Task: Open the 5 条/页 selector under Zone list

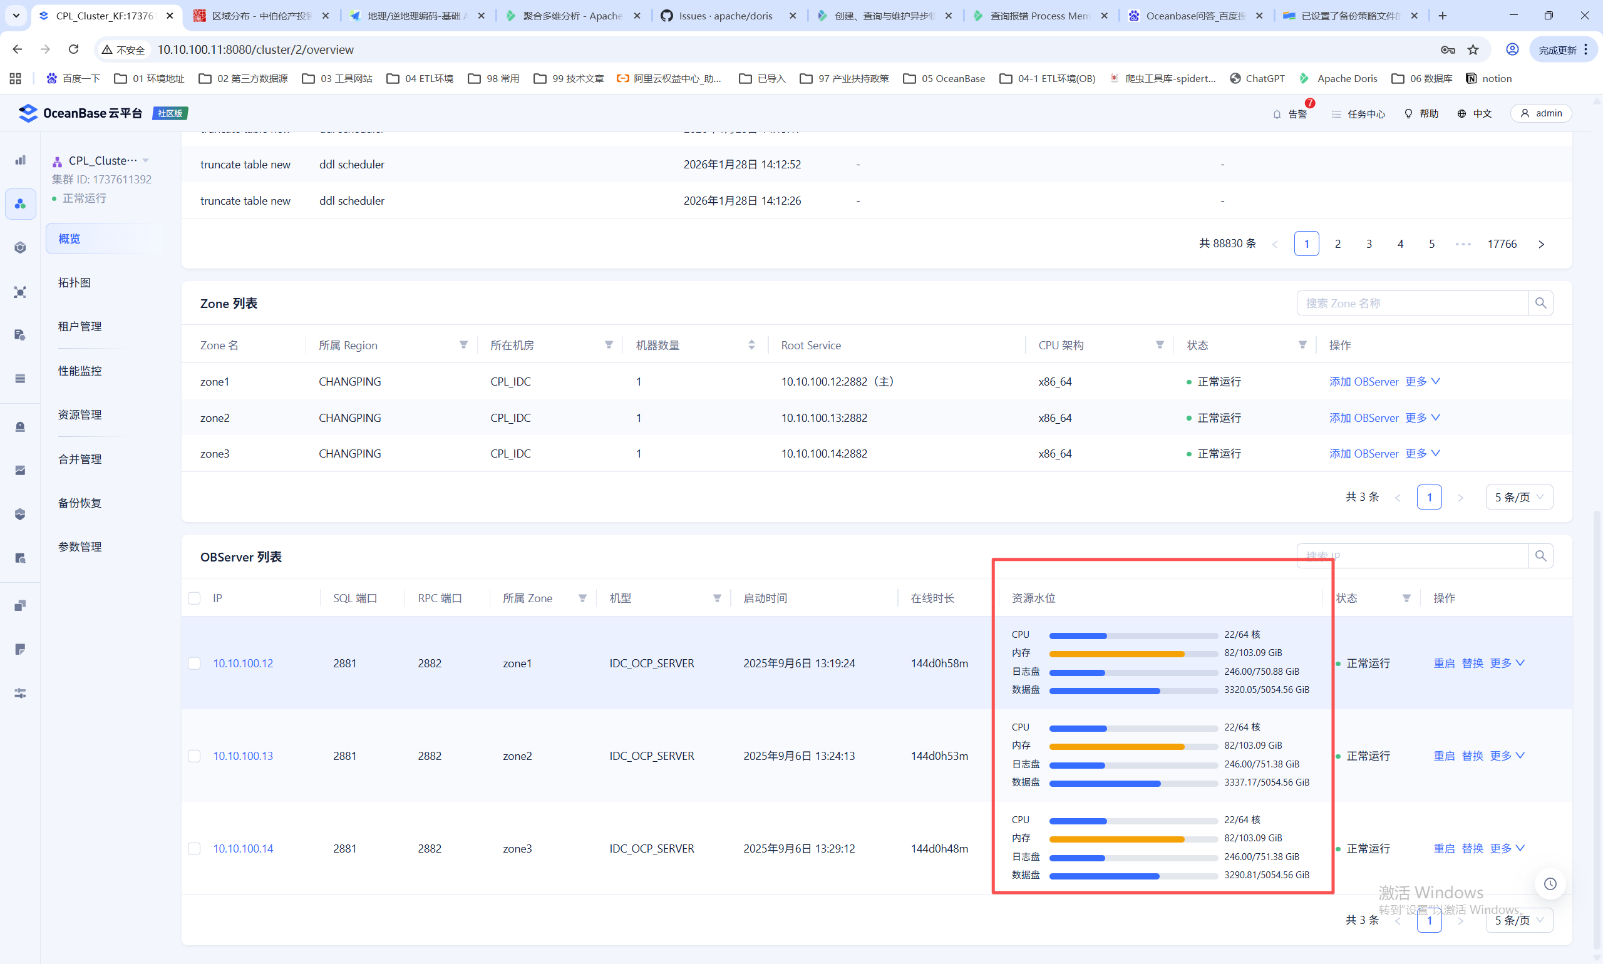Action: pyautogui.click(x=1518, y=497)
